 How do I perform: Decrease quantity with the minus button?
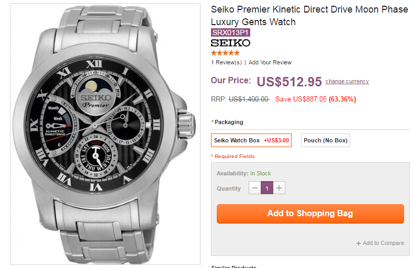point(255,188)
